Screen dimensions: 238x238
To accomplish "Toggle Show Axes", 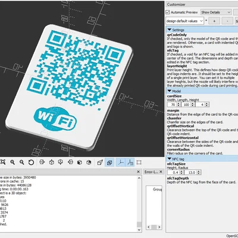I will click(x=120, y=162).
